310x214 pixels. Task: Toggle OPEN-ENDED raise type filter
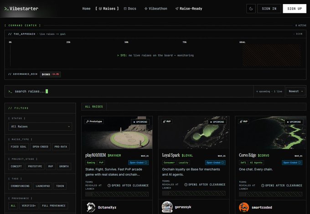click(41, 146)
